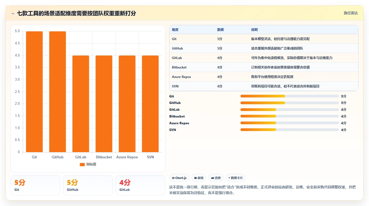Select the Bitbucket cell in the table
This screenshot has height=206, width=369.
pyautogui.click(x=179, y=67)
